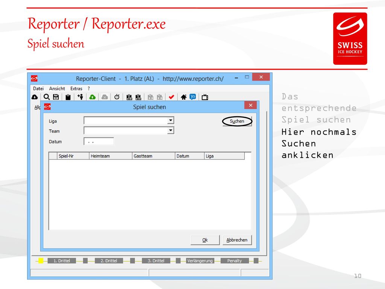
Task: Click the add player person icon
Action: pyautogui.click(x=80, y=97)
